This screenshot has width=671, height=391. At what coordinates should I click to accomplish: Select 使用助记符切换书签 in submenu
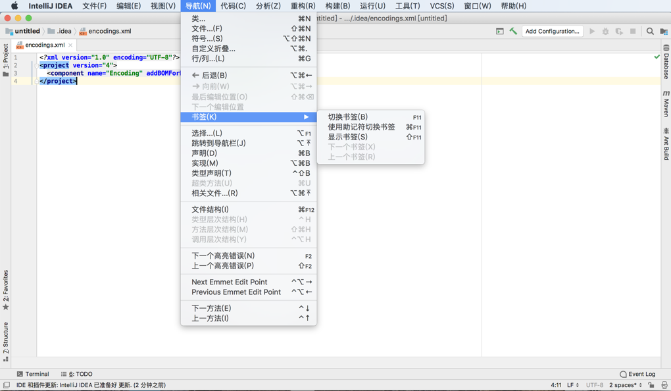pyautogui.click(x=370, y=127)
